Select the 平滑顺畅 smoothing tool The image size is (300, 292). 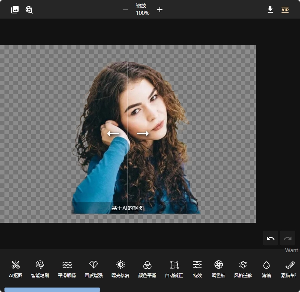click(x=67, y=269)
